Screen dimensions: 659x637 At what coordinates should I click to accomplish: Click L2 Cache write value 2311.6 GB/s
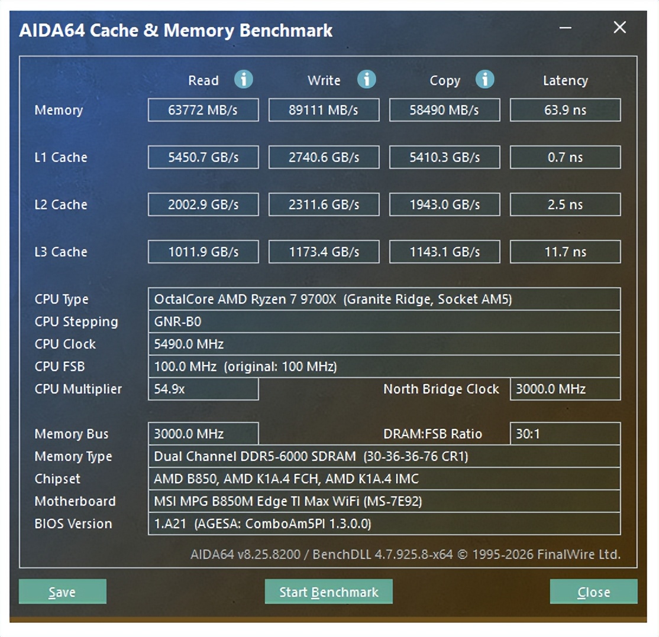click(x=324, y=204)
